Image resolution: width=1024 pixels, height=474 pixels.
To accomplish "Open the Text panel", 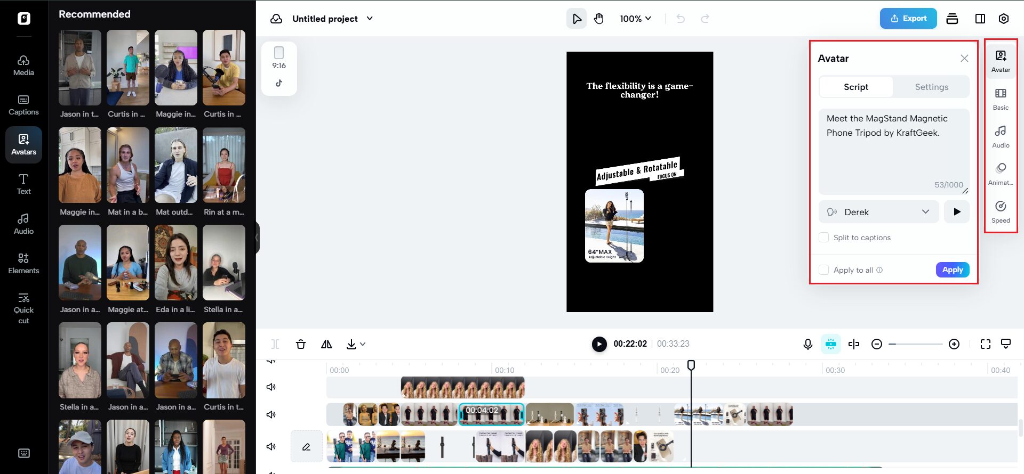I will pos(23,184).
